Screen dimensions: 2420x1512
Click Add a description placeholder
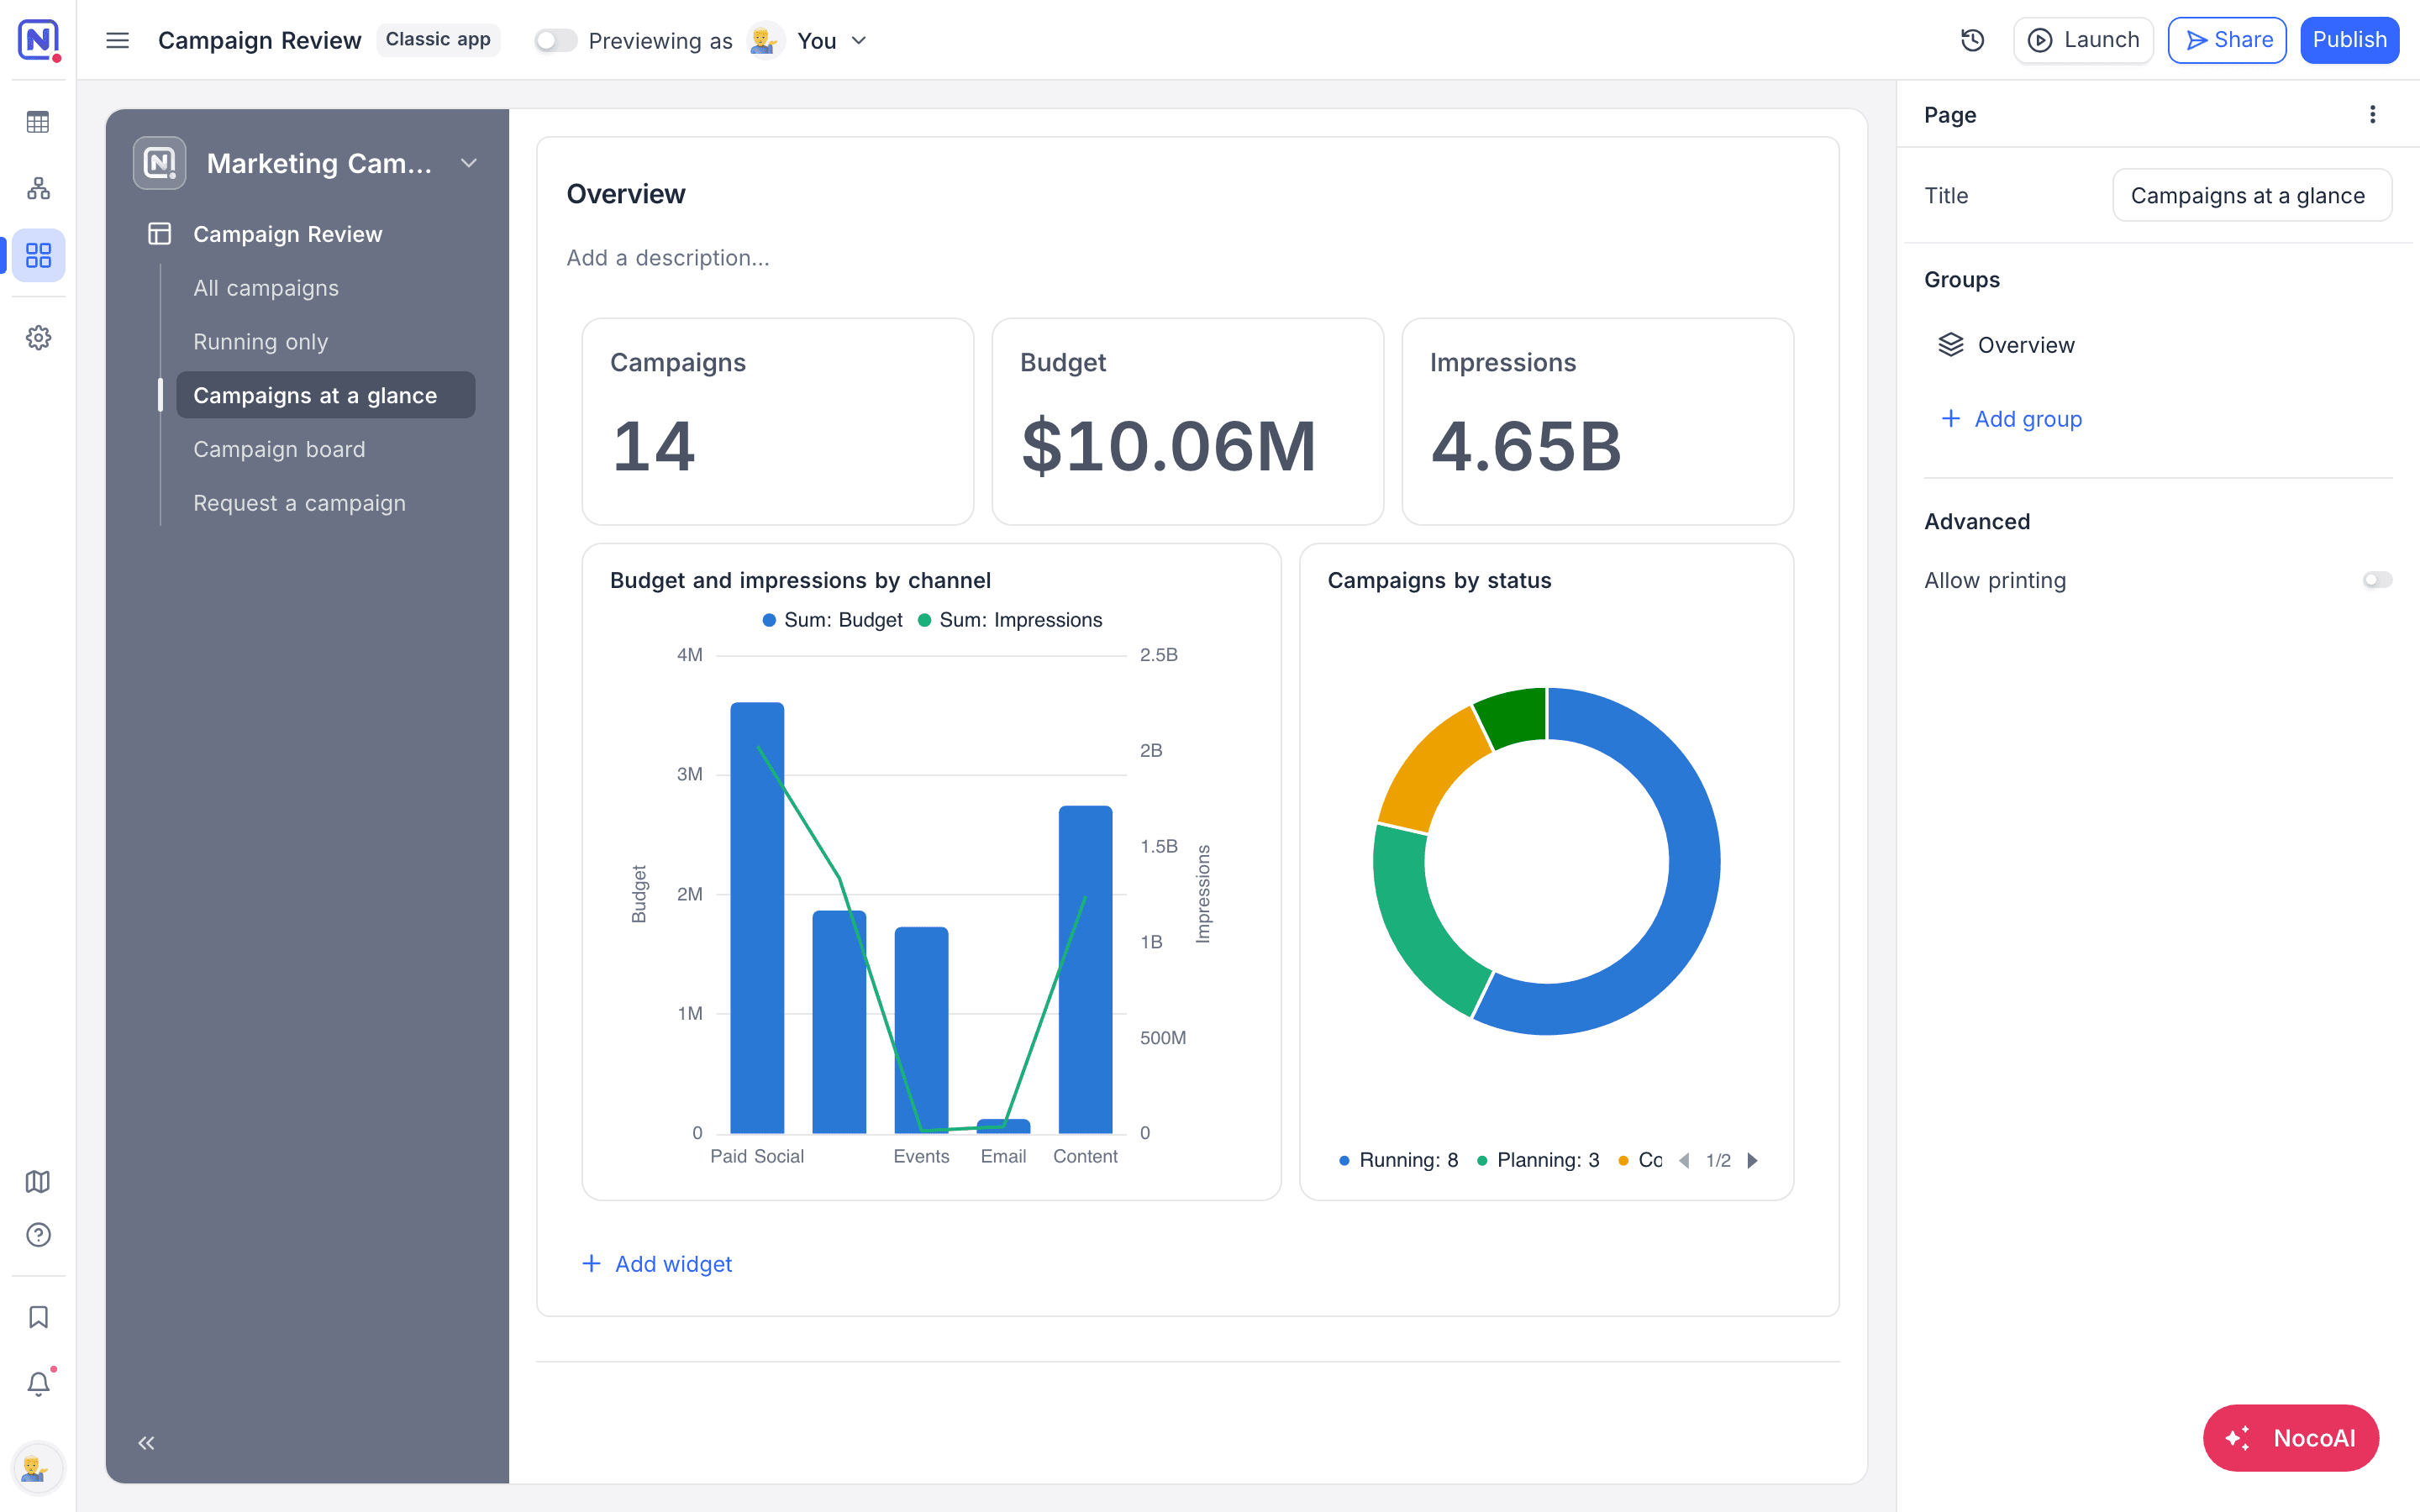click(x=668, y=258)
